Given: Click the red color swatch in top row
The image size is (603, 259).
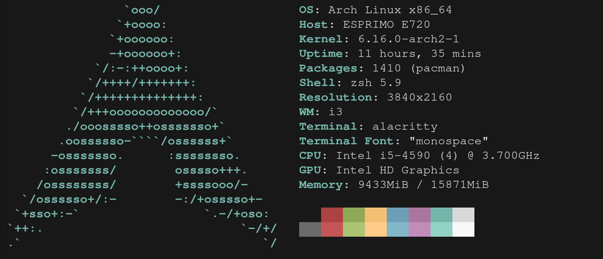Looking at the screenshot, I should coord(332,215).
